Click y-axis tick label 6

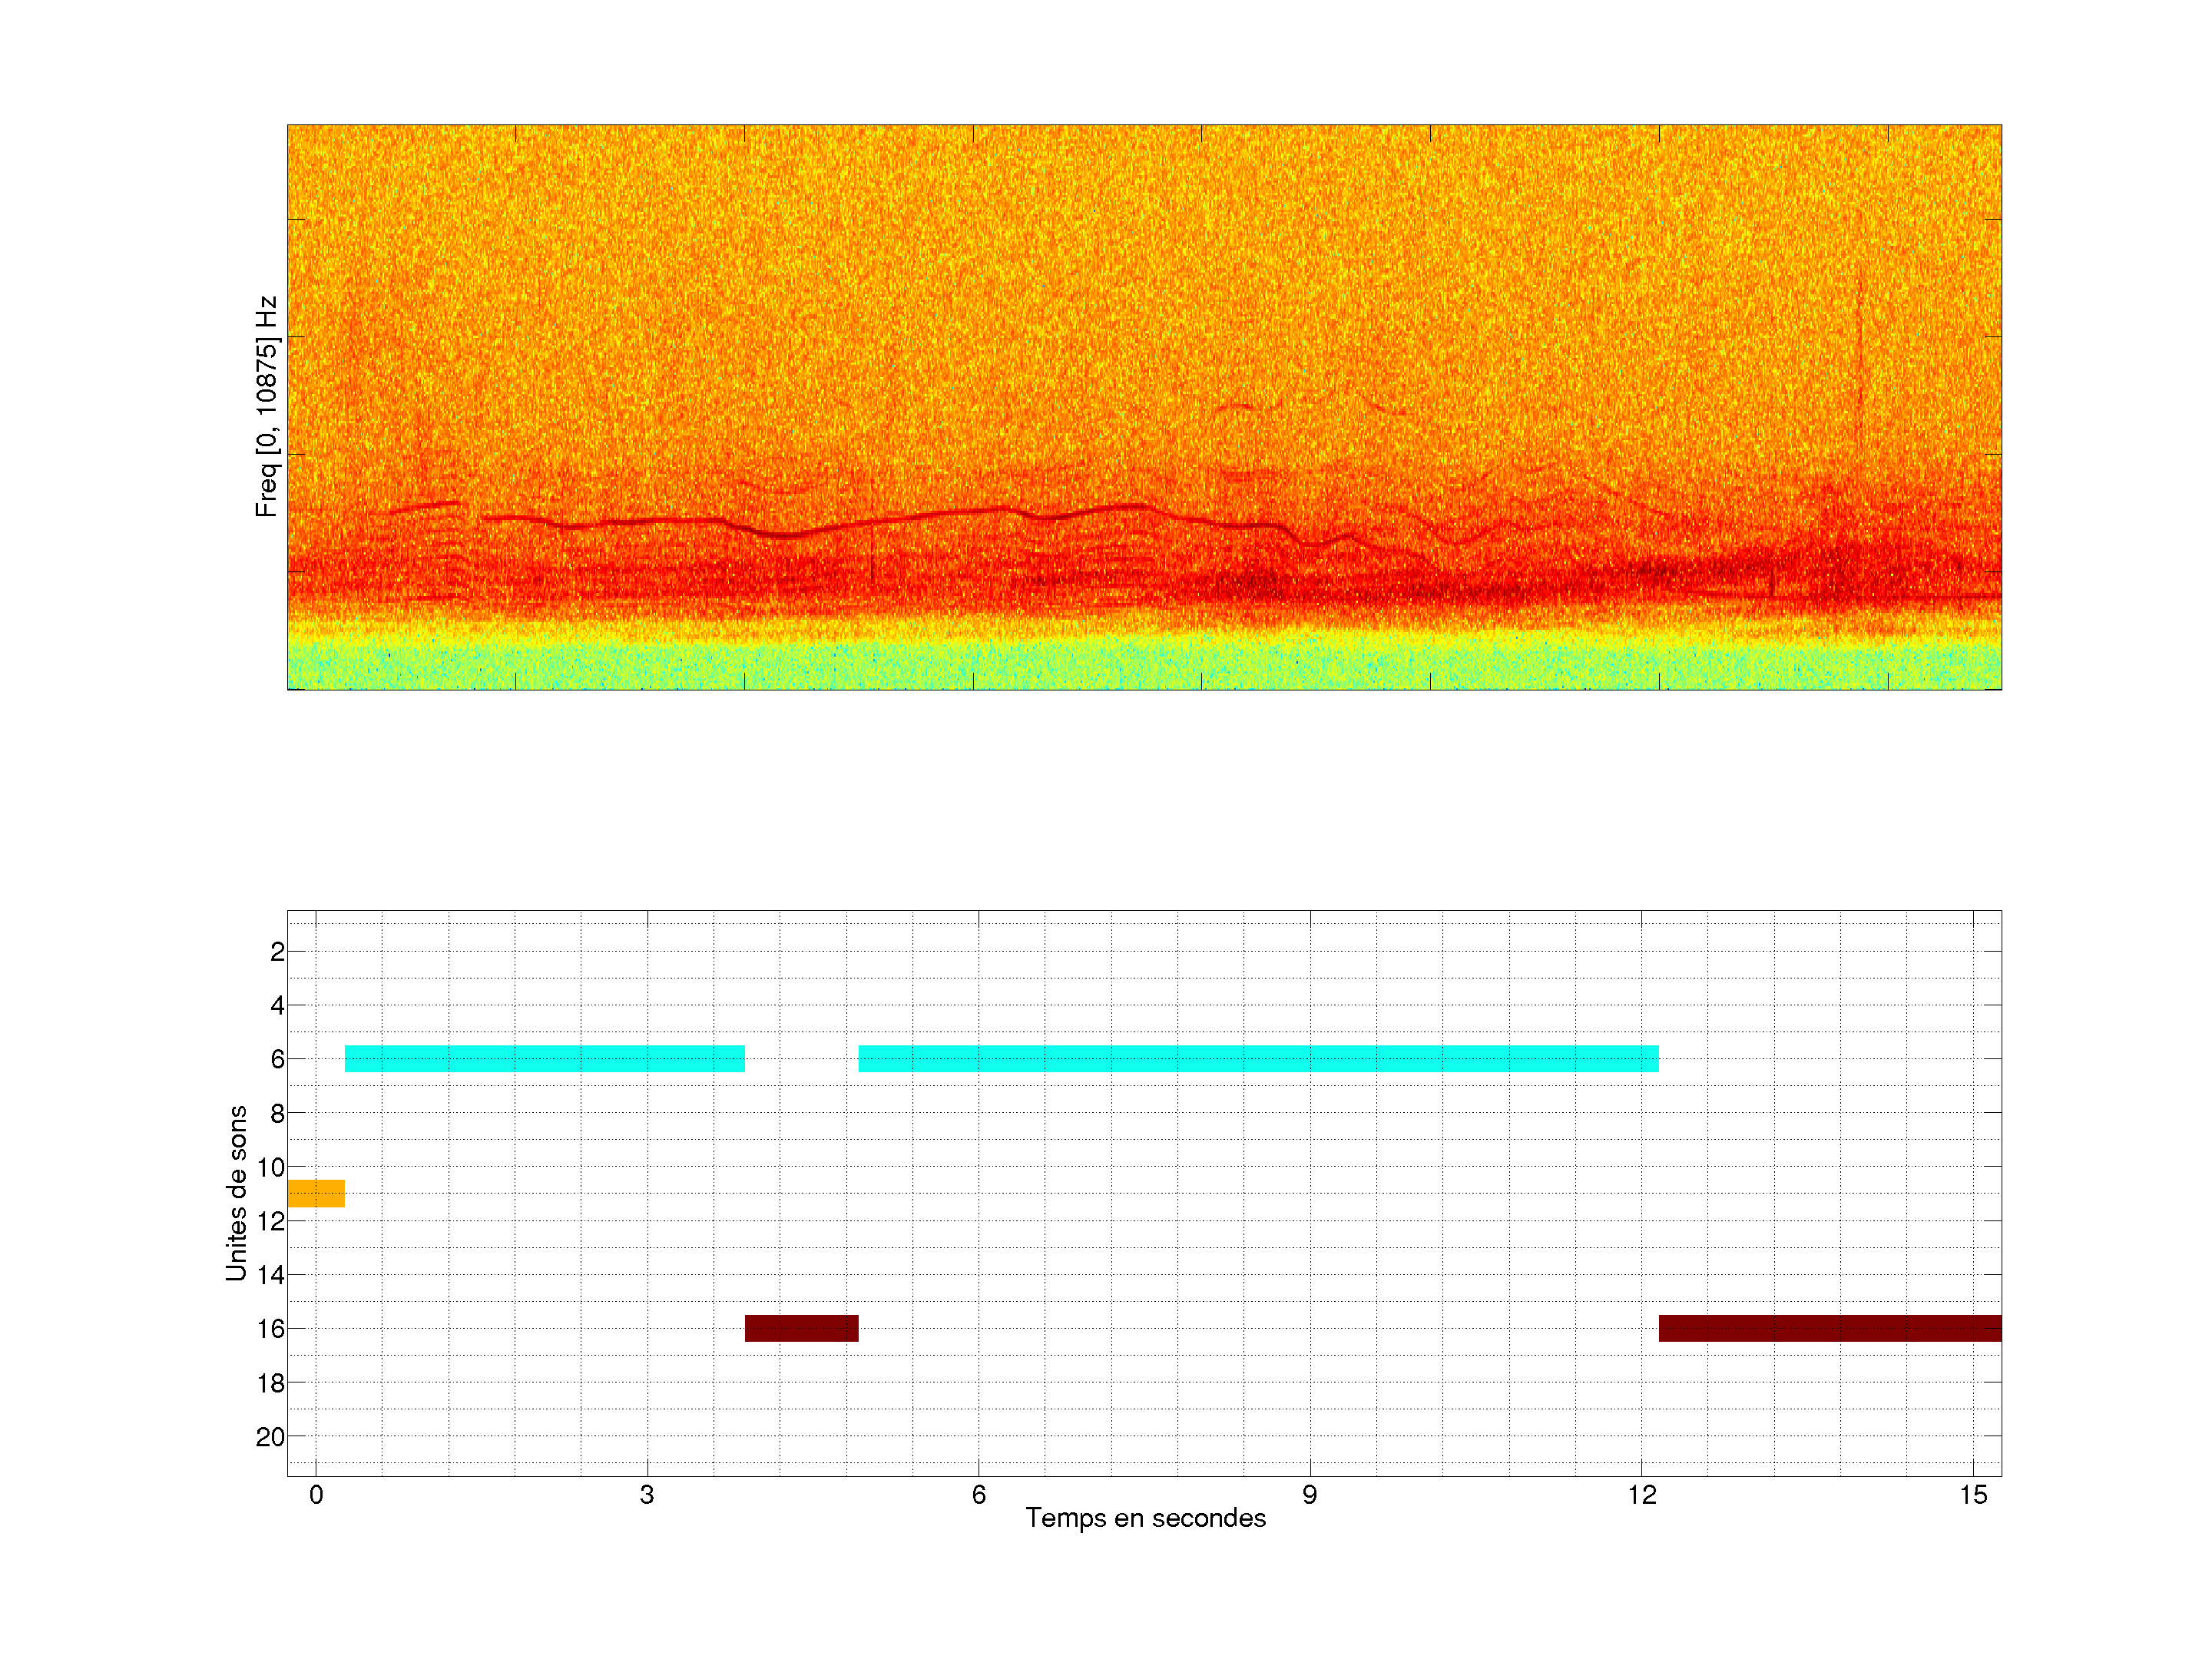pyautogui.click(x=277, y=1059)
